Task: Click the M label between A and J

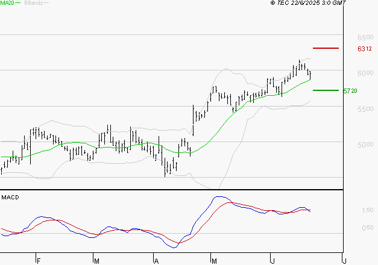Action: tap(215, 261)
